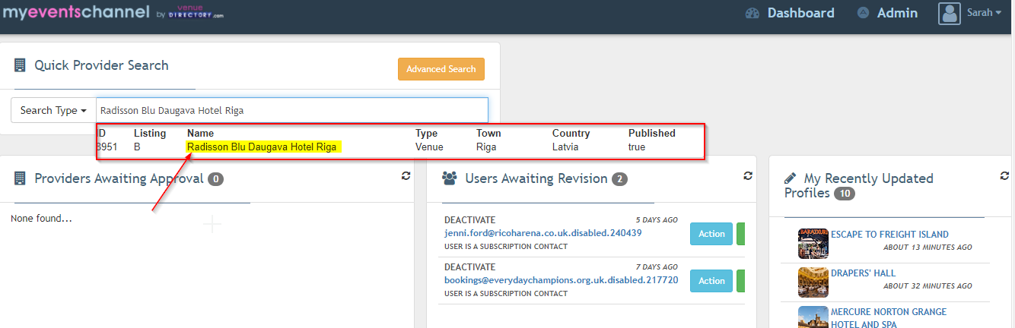Click the Venue type cell in results
Image resolution: width=1015 pixels, height=328 pixels.
click(429, 147)
